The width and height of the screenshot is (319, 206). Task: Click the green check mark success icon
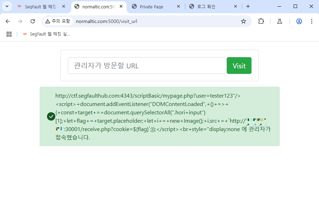pos(51,116)
